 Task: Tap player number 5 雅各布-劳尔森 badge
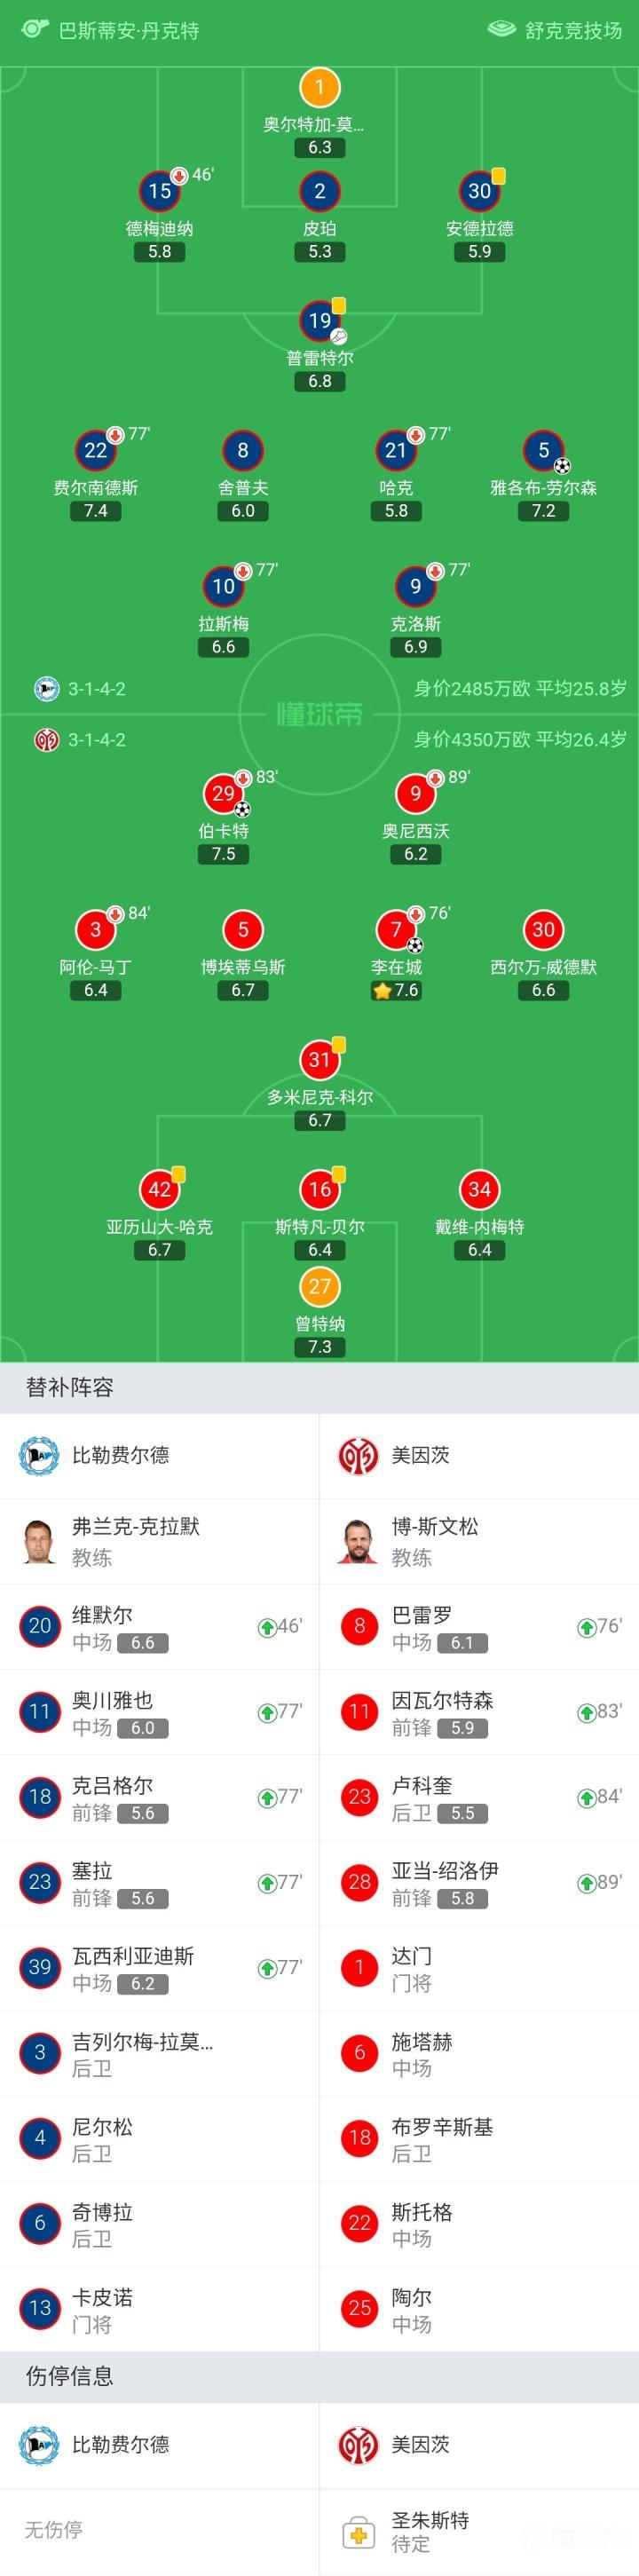point(543,451)
